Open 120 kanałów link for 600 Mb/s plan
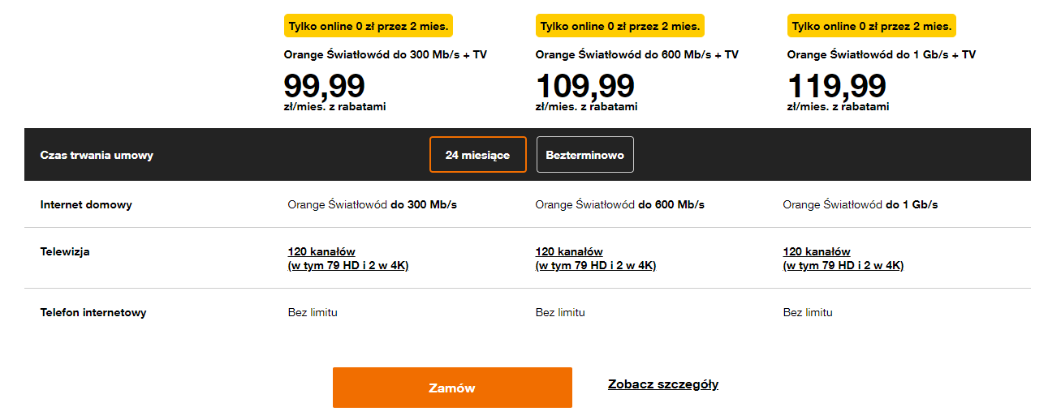The height and width of the screenshot is (420, 1048). click(x=596, y=259)
